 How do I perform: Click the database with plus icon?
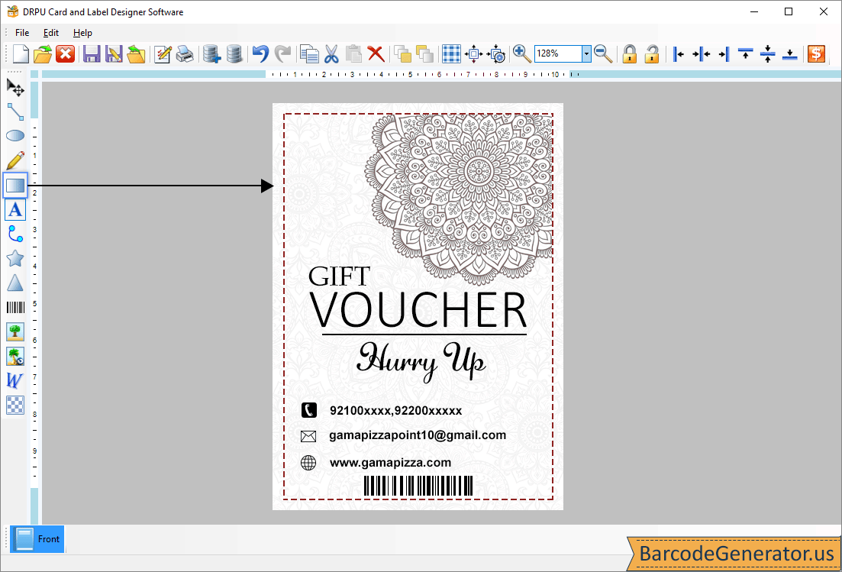point(212,53)
